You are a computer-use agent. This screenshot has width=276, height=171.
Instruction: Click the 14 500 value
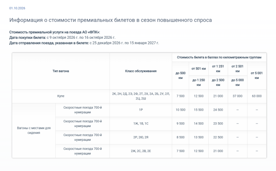[x=199, y=124]
